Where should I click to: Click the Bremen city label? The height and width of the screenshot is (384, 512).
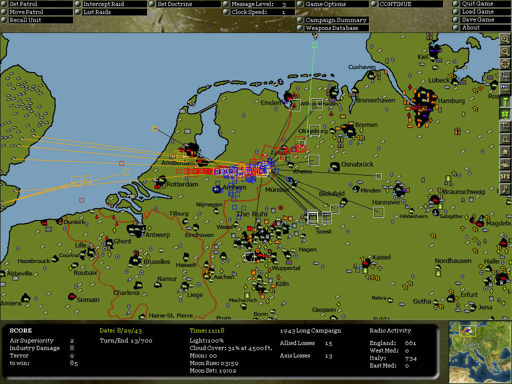[x=366, y=124]
